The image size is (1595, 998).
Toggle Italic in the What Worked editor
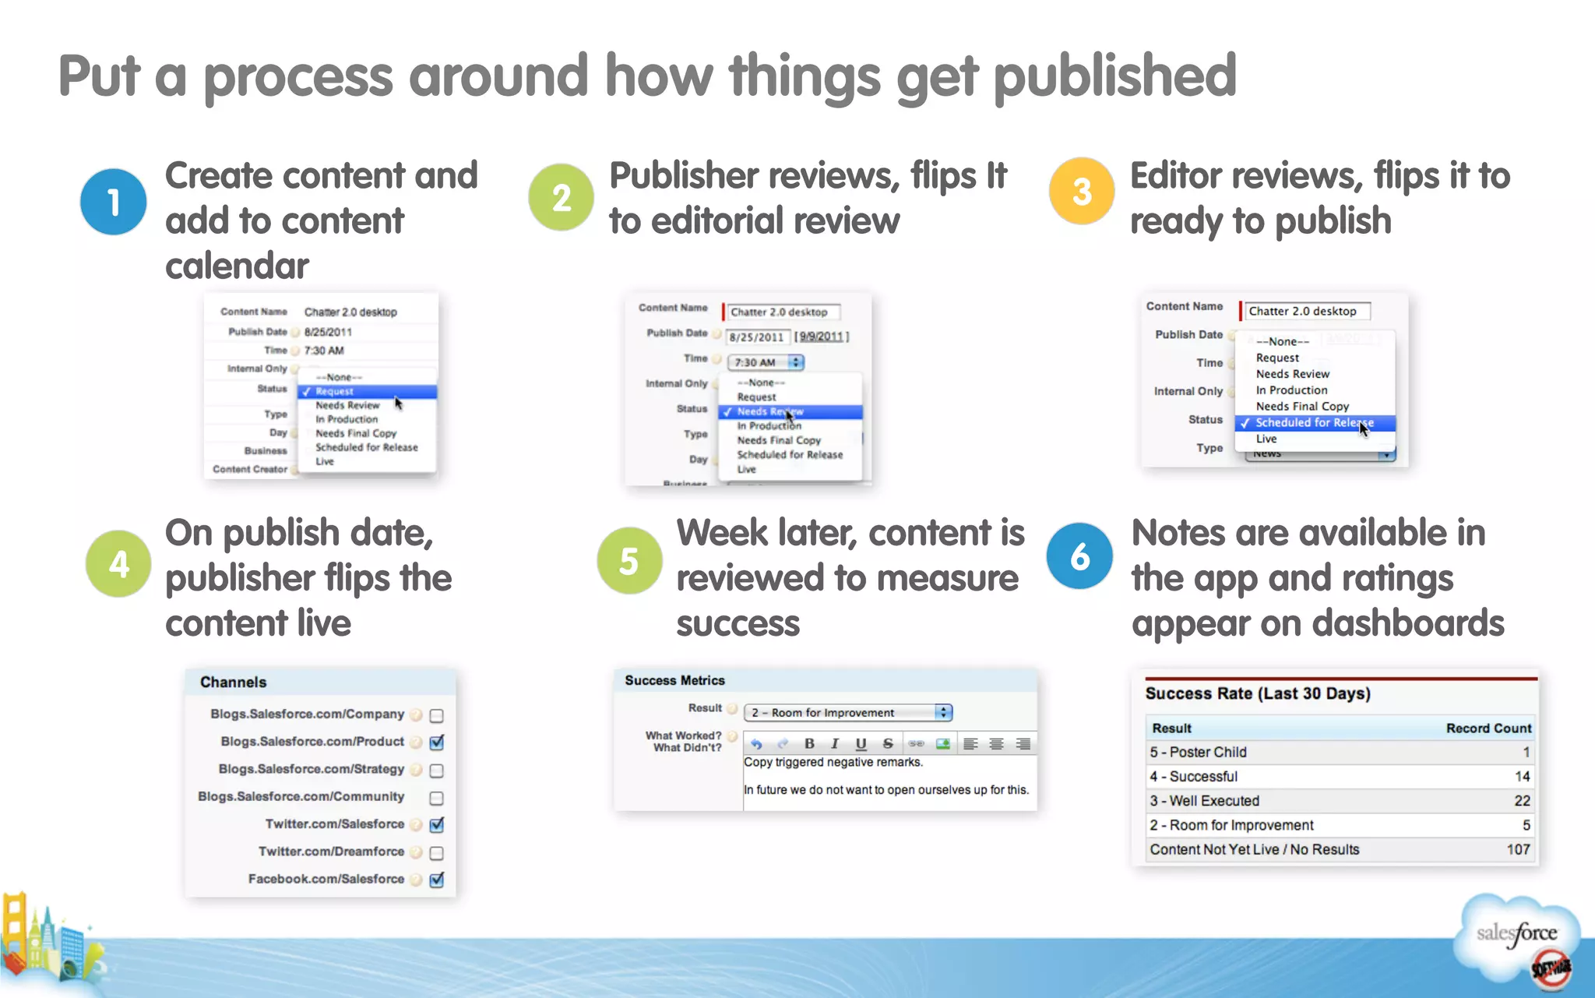click(835, 744)
